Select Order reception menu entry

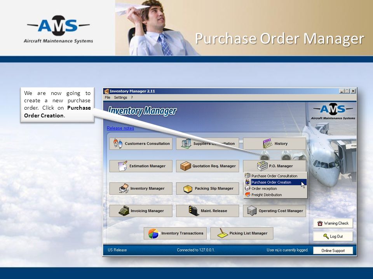275,188
